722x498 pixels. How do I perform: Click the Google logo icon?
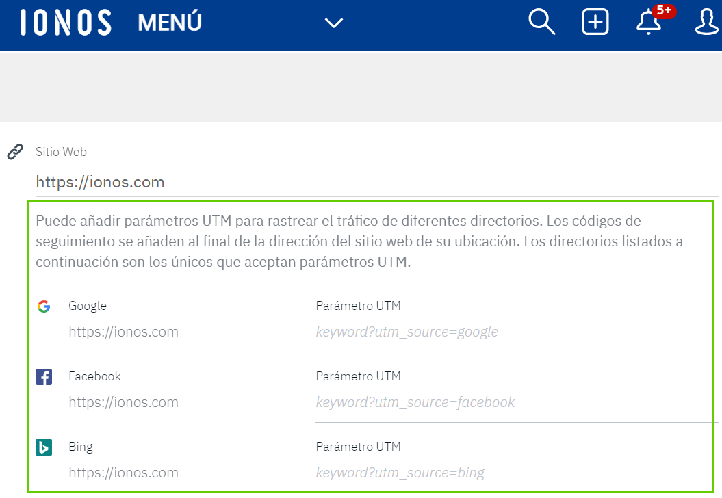pos(44,306)
